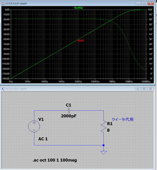Click the -60dB label on magnitude axis
Screen dimensions: 157x170
(x=6, y=39)
